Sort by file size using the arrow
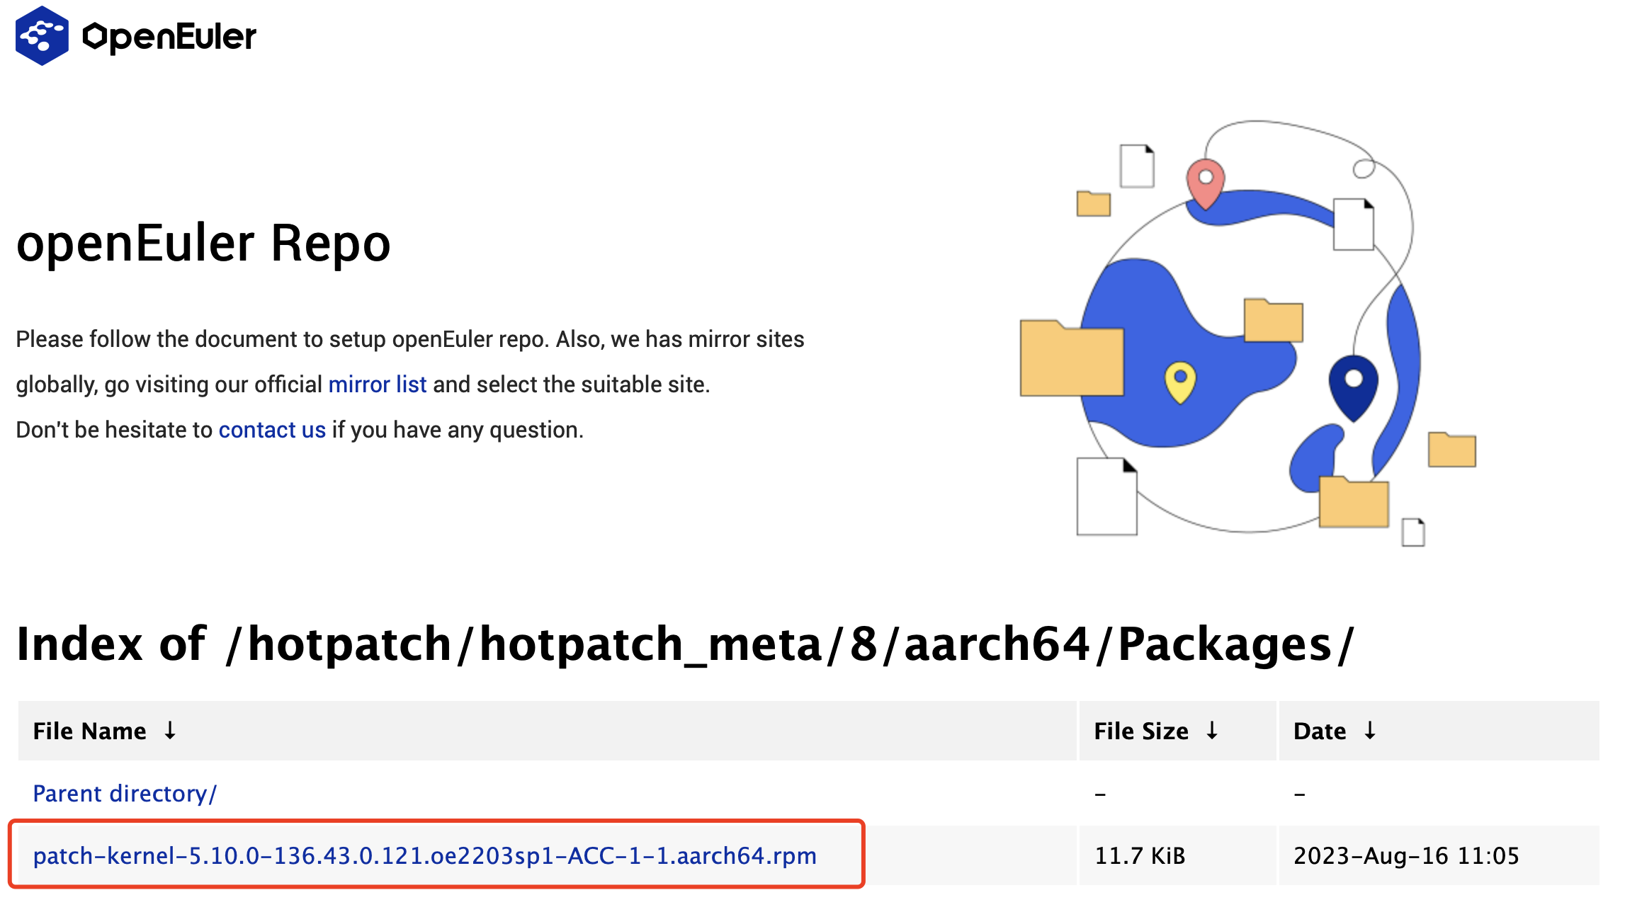This screenshot has height=912, width=1625. [1212, 730]
